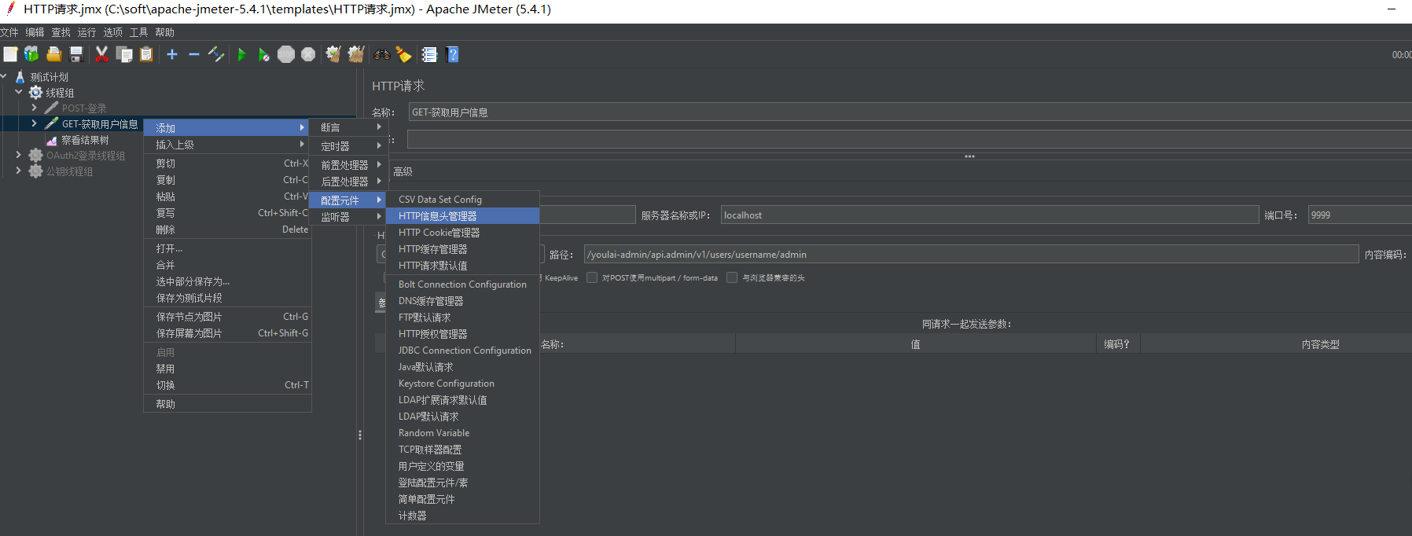Screen dimensions: 1412x536
Task: Collapse the 线程组 tree node arrow
Action: pos(19,92)
